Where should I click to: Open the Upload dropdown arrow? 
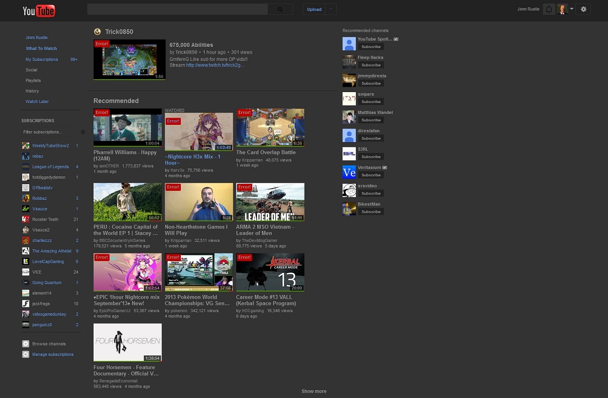329,9
